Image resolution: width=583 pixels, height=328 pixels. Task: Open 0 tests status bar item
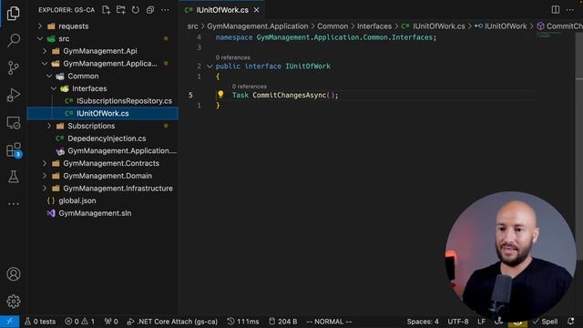point(40,322)
